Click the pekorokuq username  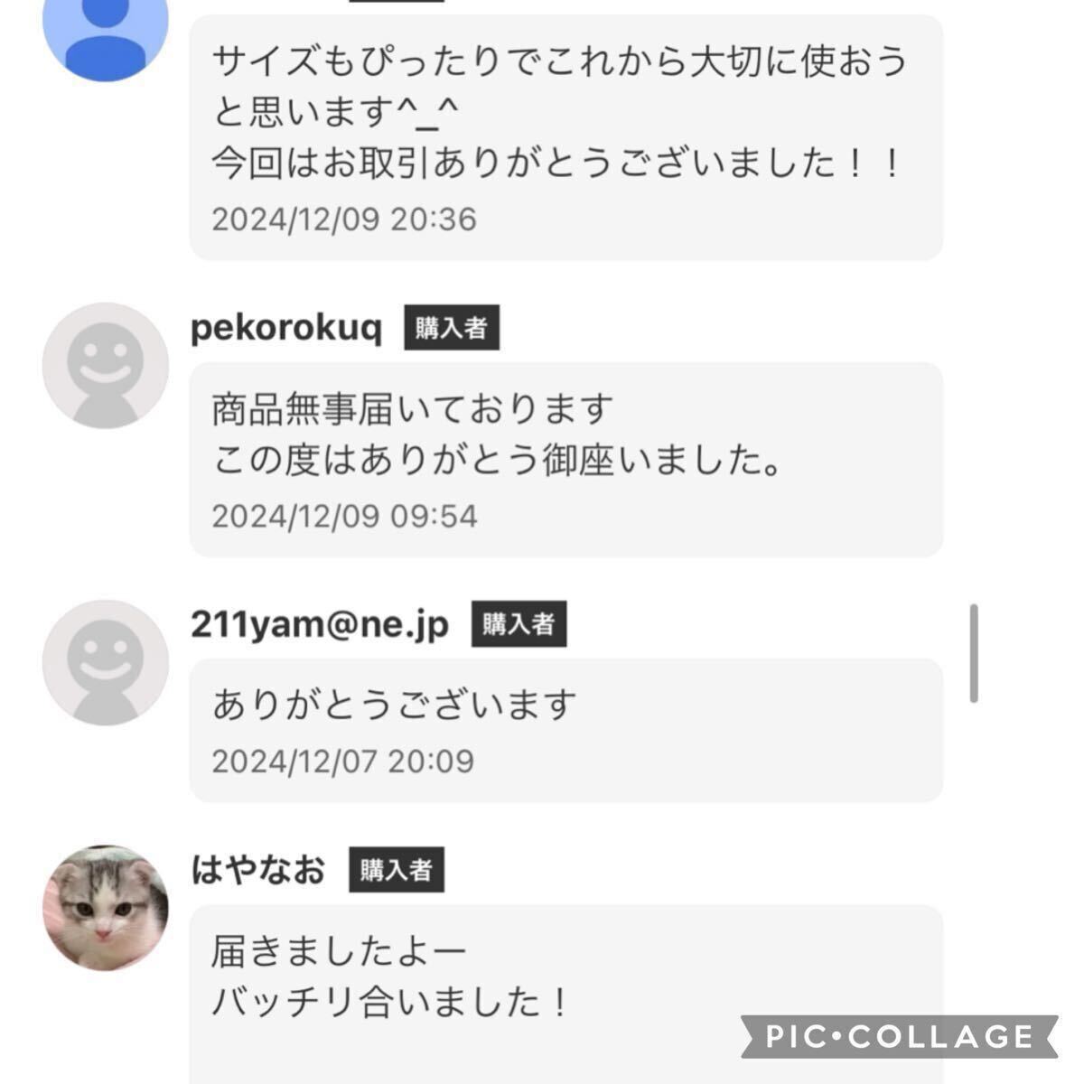pos(286,328)
